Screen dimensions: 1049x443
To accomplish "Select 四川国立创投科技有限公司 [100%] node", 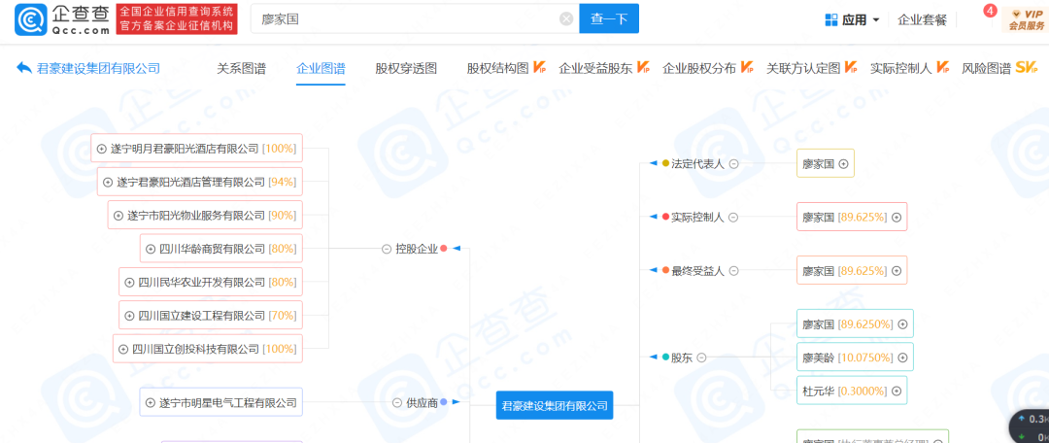I will coord(208,349).
